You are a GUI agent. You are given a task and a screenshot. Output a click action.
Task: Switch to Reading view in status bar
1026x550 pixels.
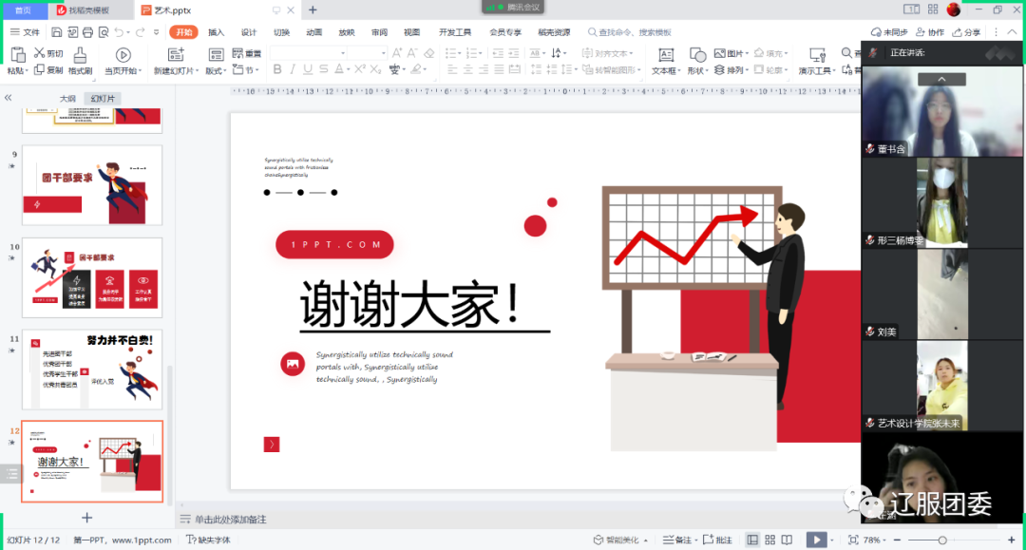(x=788, y=540)
